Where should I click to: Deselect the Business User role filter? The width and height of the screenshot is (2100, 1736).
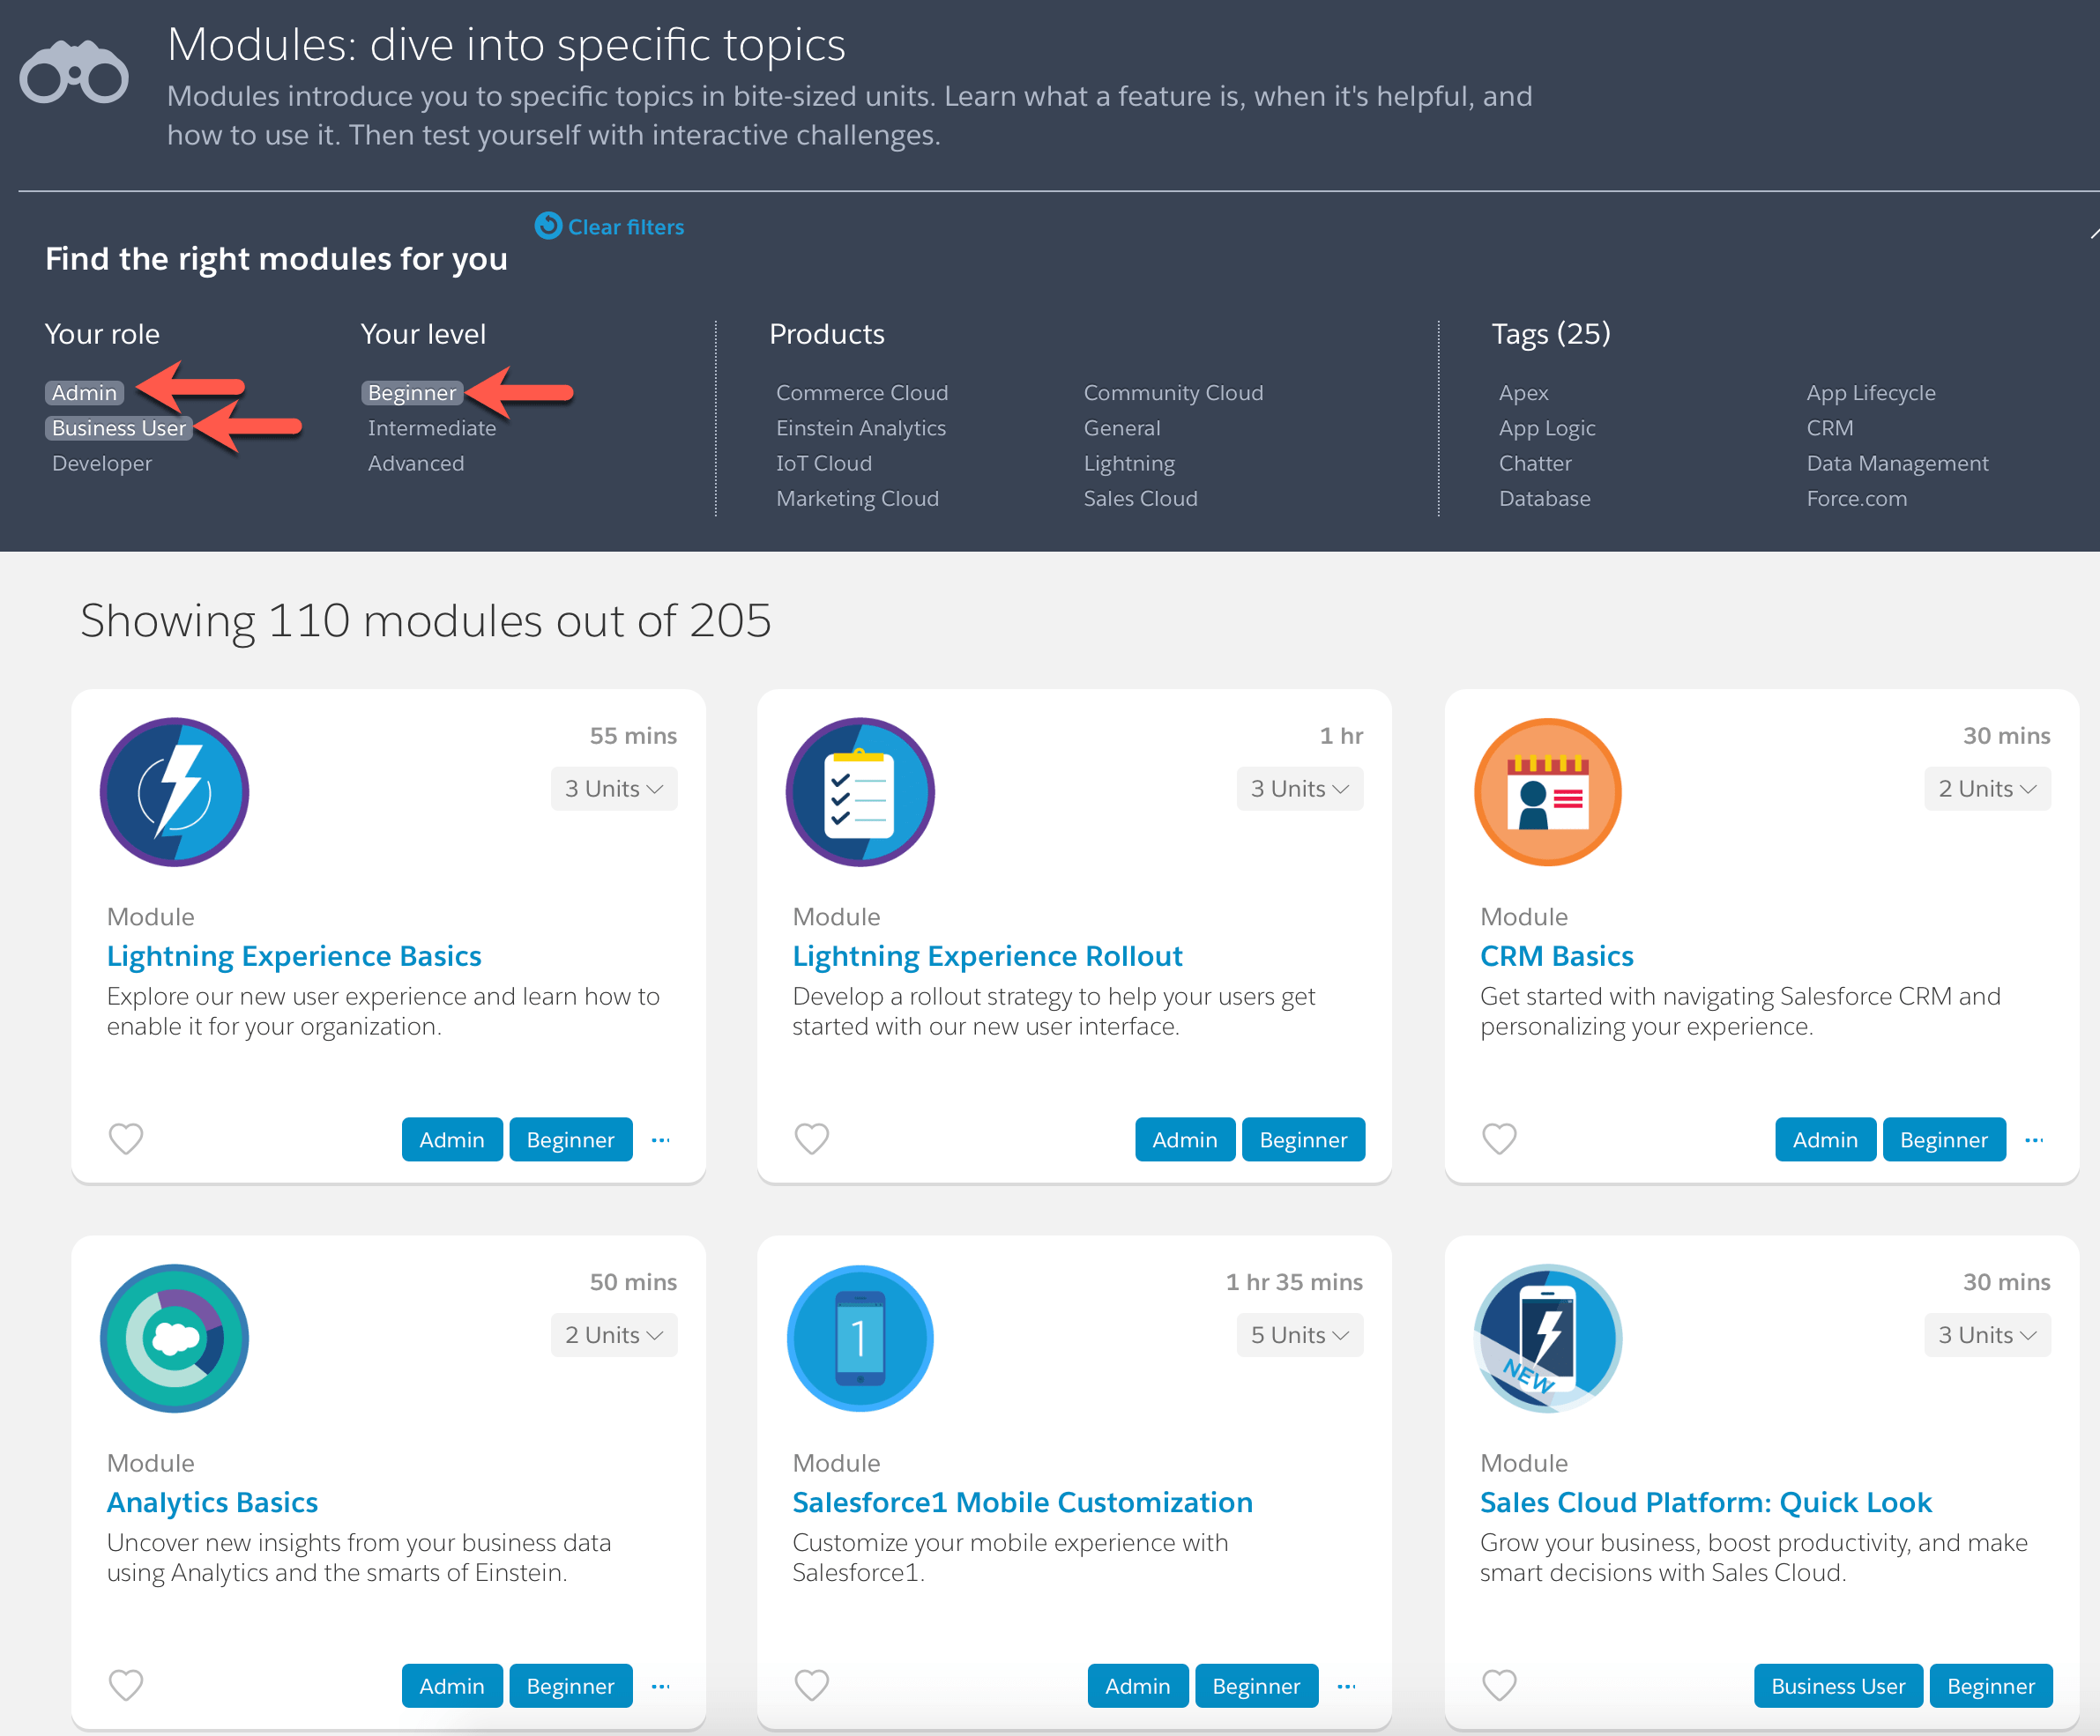pos(119,427)
